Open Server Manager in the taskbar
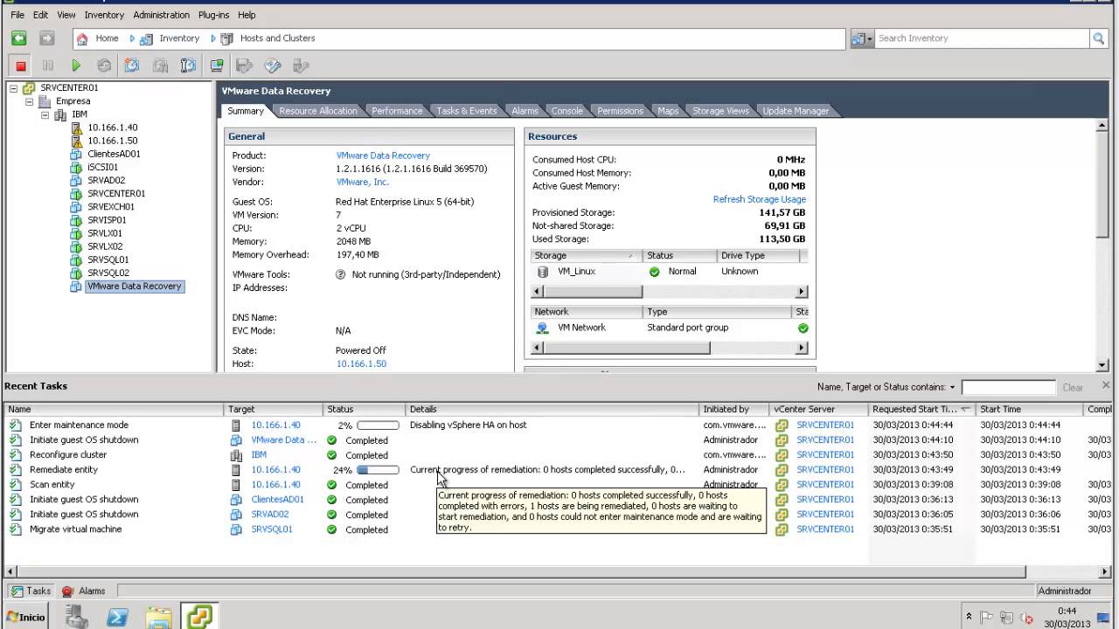The width and height of the screenshot is (1119, 629). point(76,617)
